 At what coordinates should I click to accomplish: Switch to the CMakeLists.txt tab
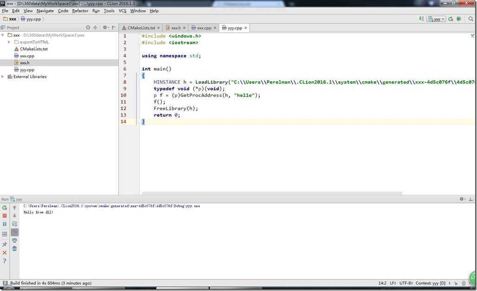click(x=141, y=28)
